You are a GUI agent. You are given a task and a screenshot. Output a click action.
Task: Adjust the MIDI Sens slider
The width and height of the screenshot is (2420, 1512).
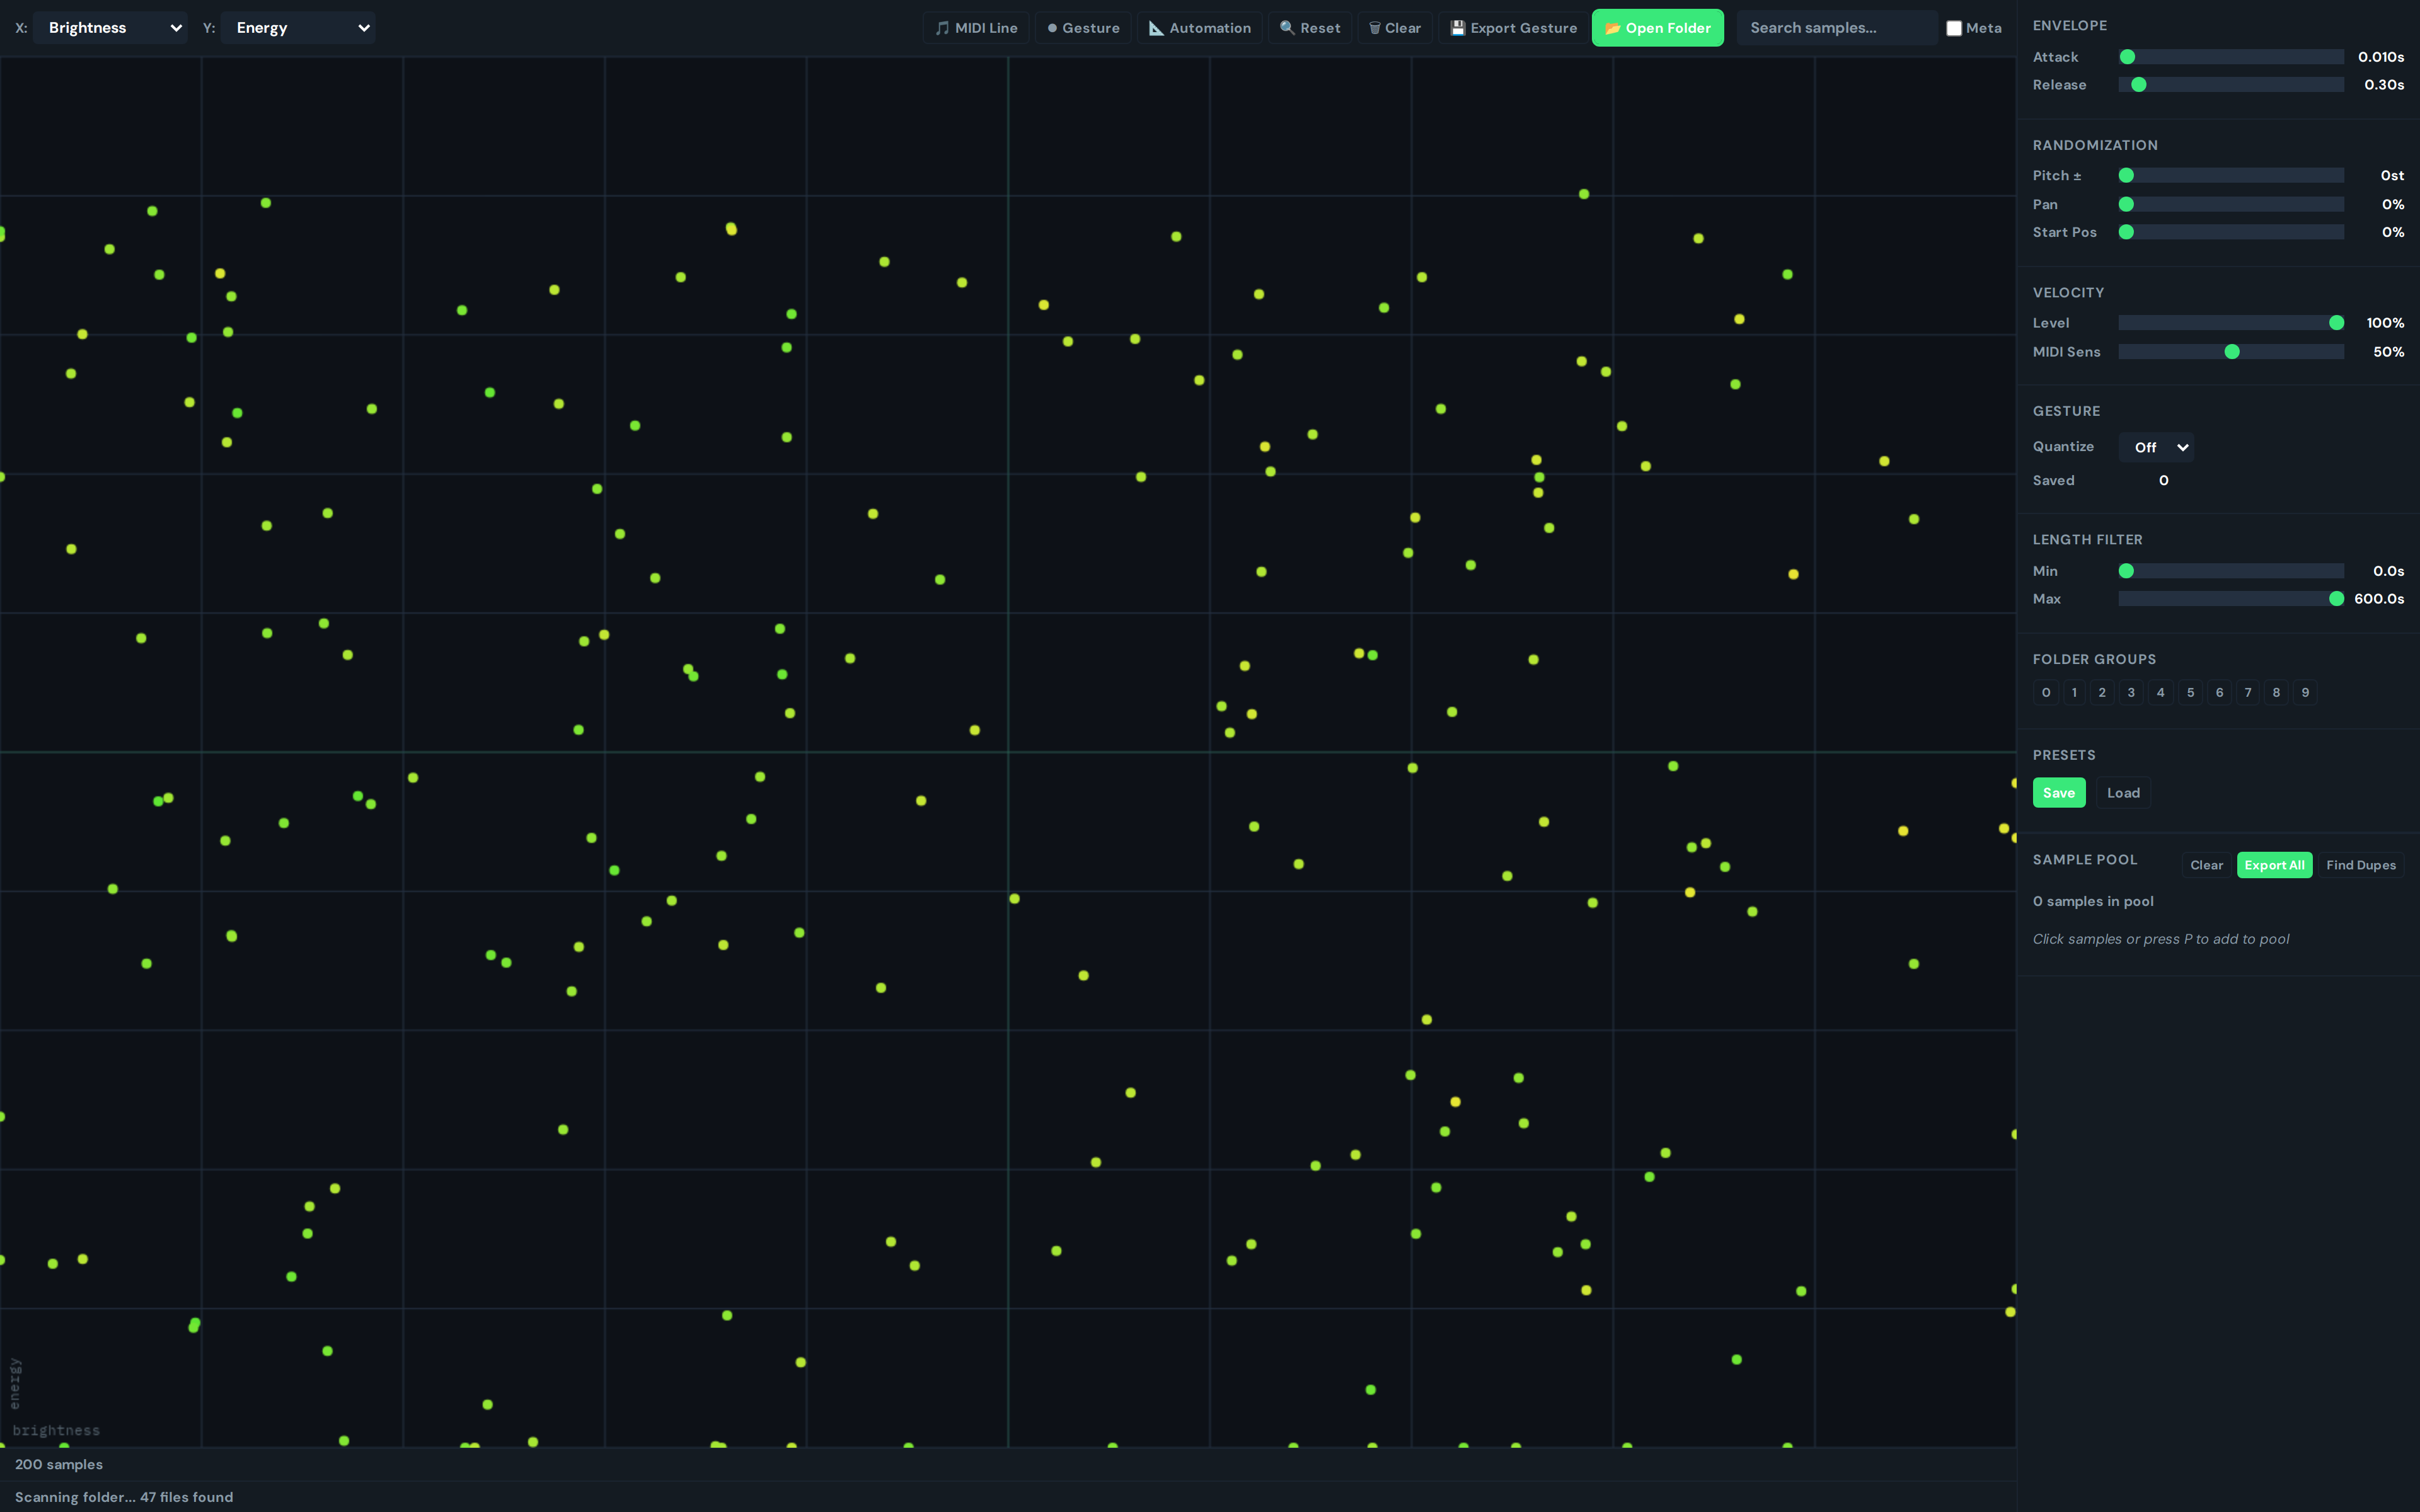coord(2231,352)
